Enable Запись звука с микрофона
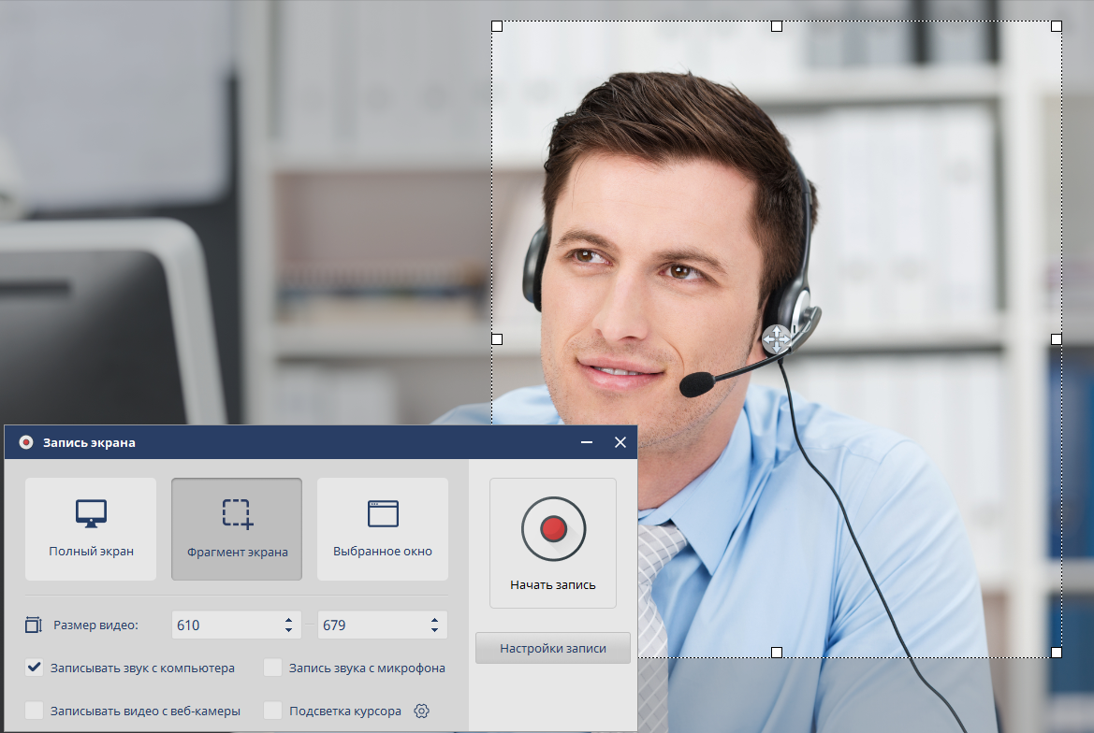 (x=273, y=668)
